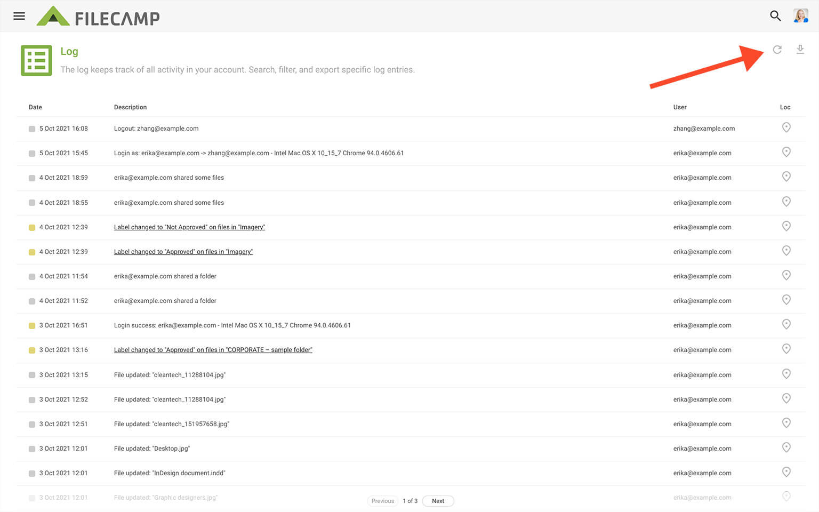Image resolution: width=819 pixels, height=512 pixels.
Task: Open the 'CORPORATE – sample folder' label link
Action: 213,350
